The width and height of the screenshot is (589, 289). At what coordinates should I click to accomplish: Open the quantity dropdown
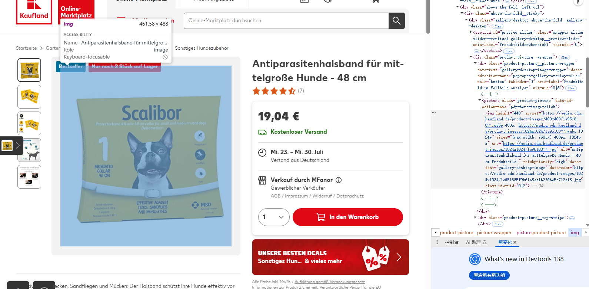click(x=274, y=217)
